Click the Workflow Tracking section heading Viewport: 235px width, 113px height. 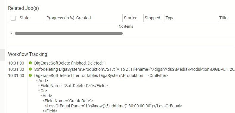[28, 54]
